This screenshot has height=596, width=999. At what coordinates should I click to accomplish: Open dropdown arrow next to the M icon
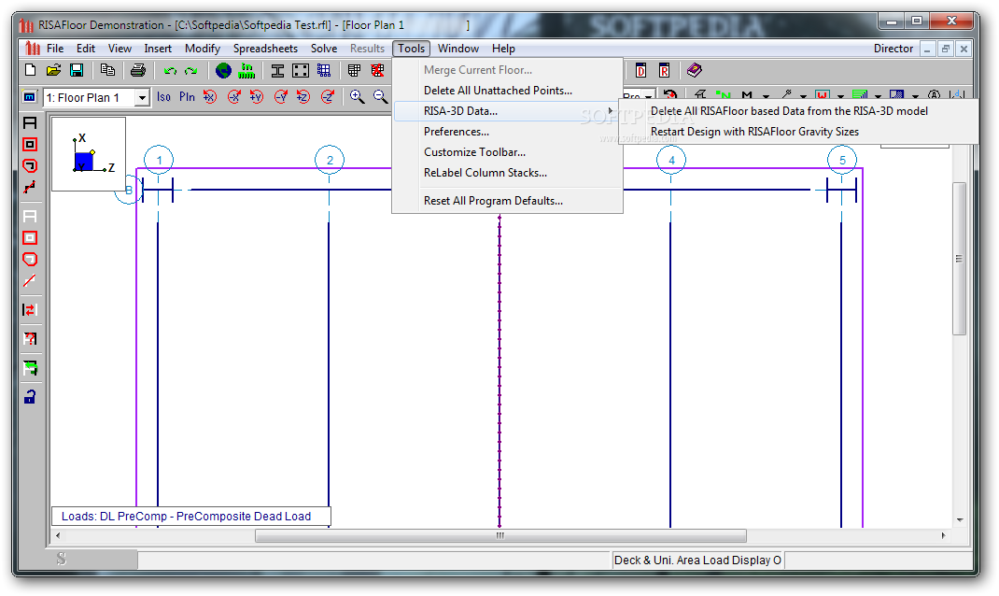tap(766, 97)
